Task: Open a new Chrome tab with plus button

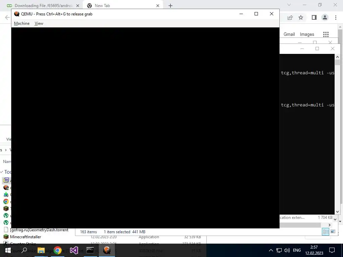Action: (x=170, y=6)
